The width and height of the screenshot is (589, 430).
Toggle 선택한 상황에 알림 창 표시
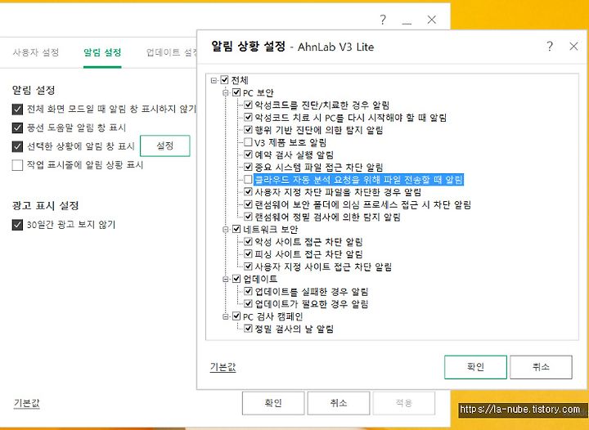tap(17, 146)
